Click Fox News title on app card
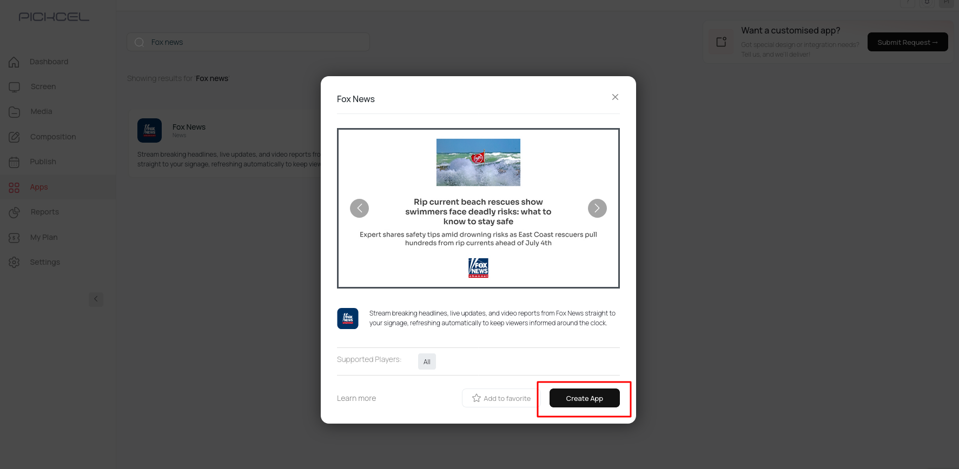This screenshot has height=469, width=959. click(189, 127)
